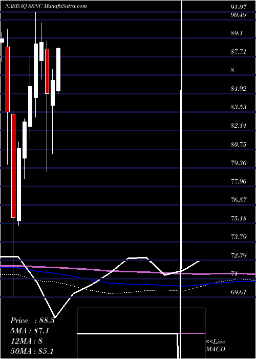This screenshot has height=359, width=256.
Task: Click the 75.18 price axis label
Action: pyautogui.click(x=239, y=218)
